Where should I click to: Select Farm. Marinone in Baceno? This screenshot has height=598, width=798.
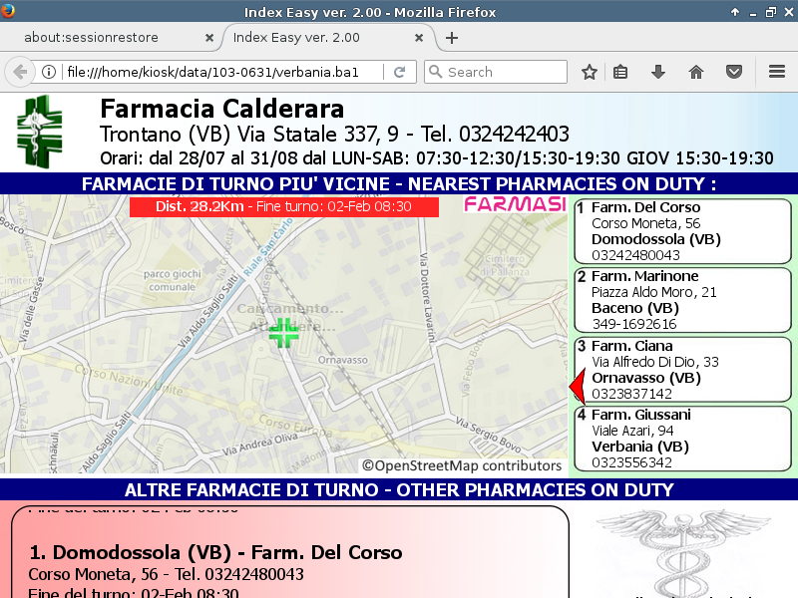pyautogui.click(x=682, y=300)
